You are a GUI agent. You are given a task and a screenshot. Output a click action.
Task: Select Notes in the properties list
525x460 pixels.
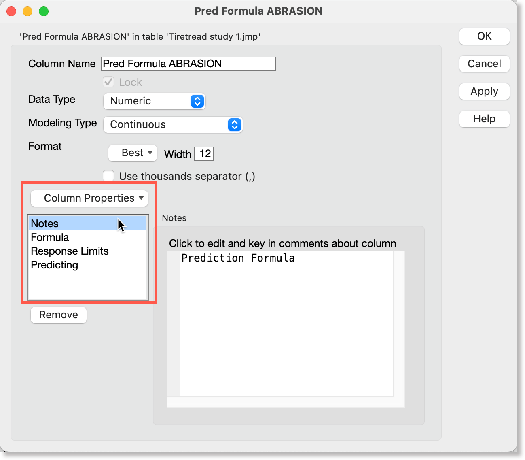[88, 224]
